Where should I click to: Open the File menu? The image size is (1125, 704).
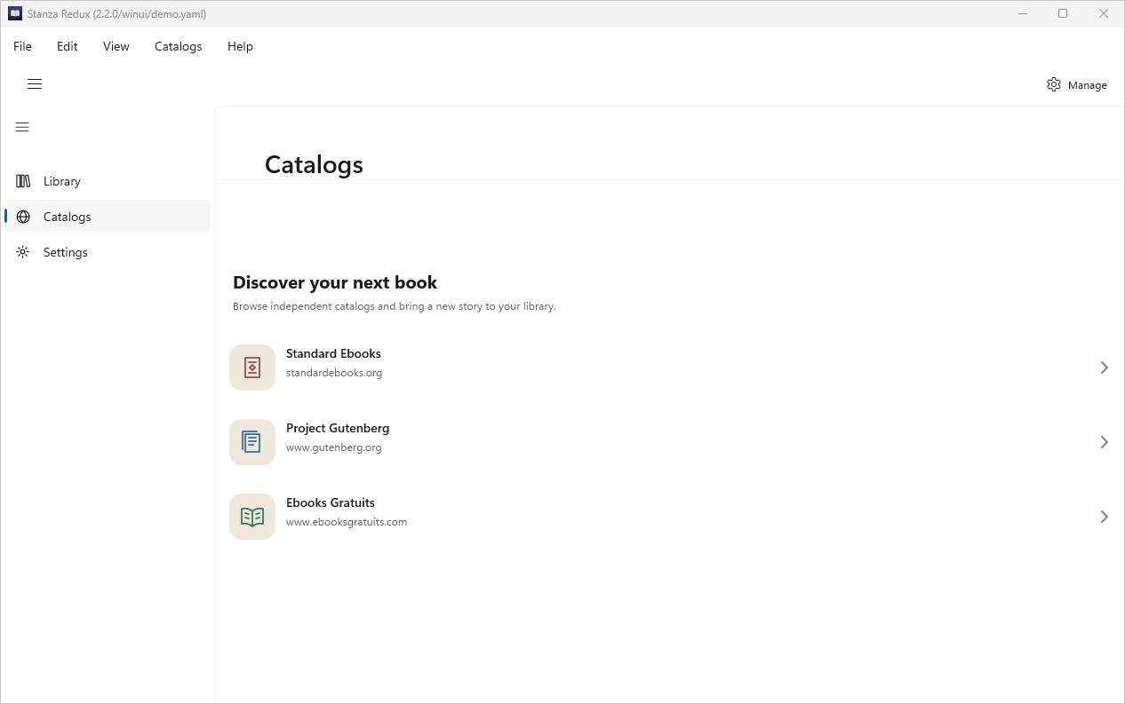[22, 46]
